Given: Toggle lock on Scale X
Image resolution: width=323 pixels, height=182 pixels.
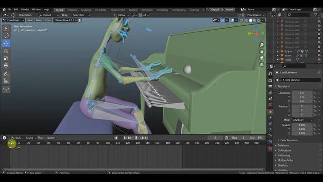Looking at the screenshot, I should [315, 125].
